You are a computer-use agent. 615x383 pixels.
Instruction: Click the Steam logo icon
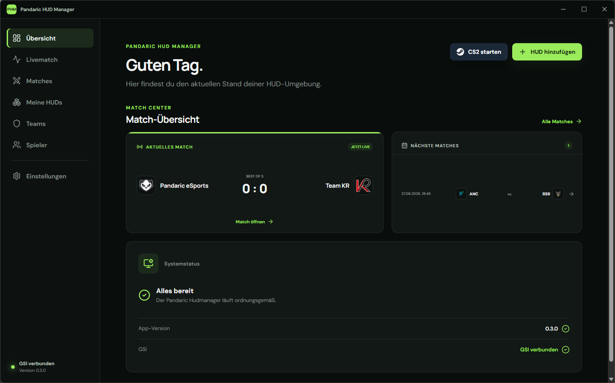click(x=460, y=52)
